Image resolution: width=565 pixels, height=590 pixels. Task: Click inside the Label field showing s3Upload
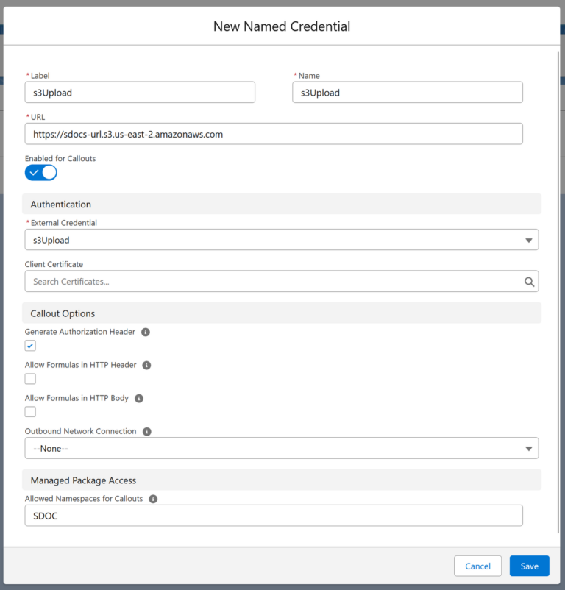(x=140, y=92)
